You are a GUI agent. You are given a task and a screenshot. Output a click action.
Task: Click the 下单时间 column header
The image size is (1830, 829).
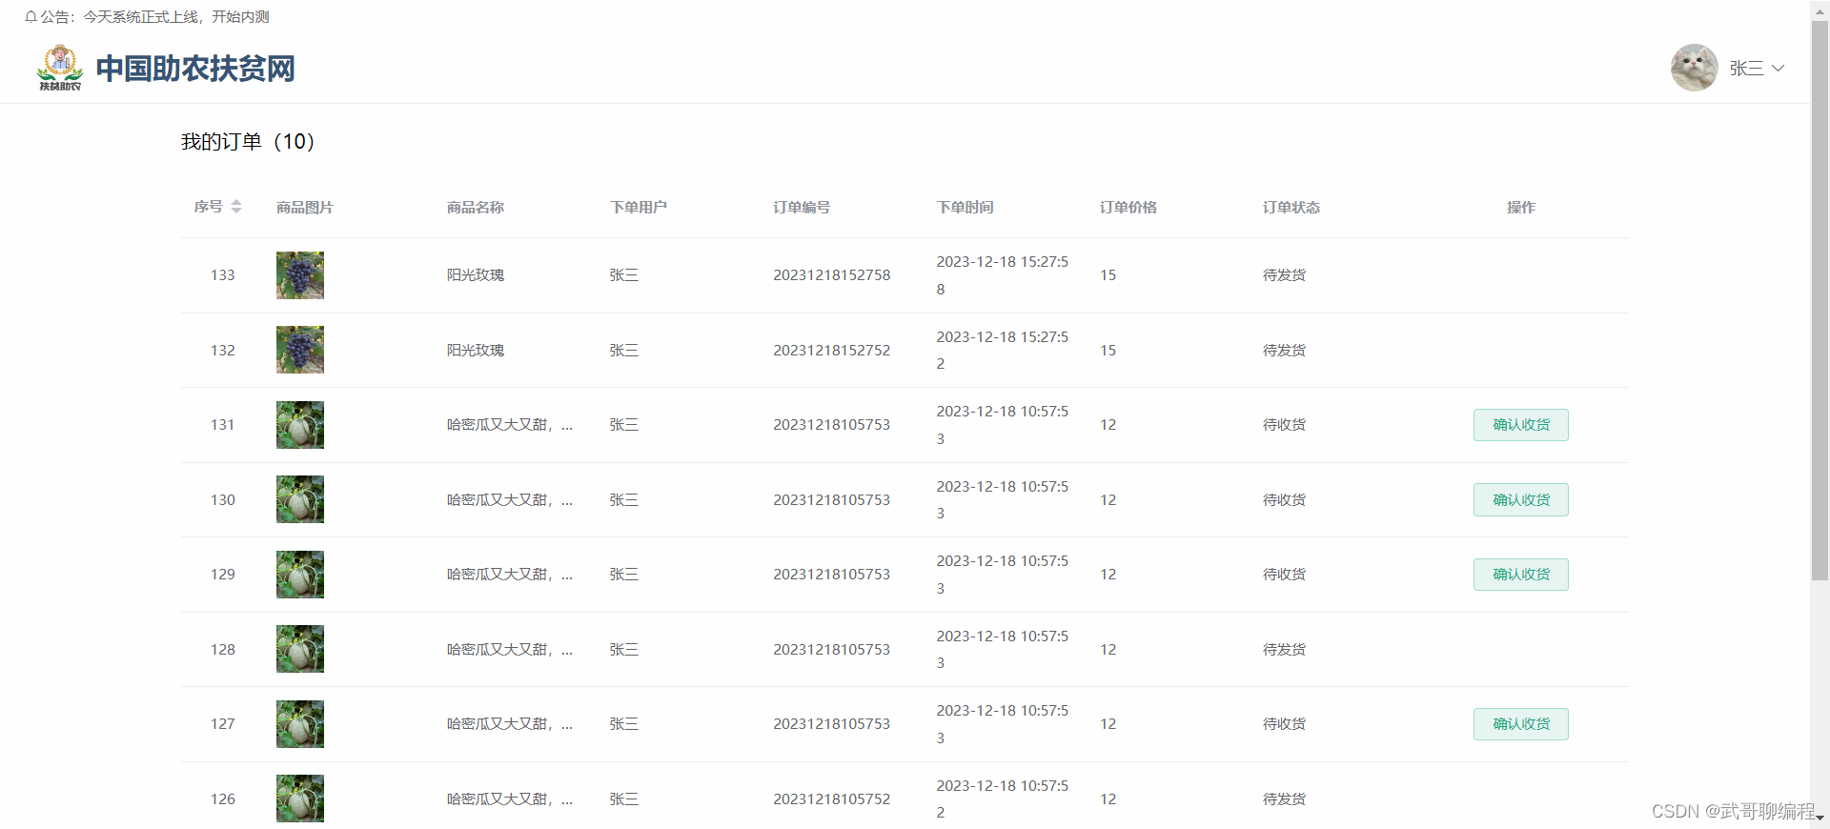tap(965, 207)
